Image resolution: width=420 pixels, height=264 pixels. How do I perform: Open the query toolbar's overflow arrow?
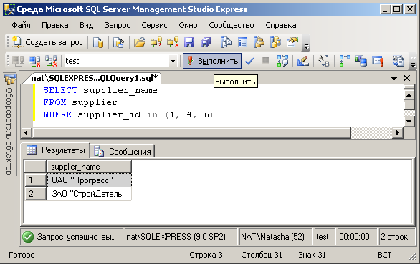413,64
